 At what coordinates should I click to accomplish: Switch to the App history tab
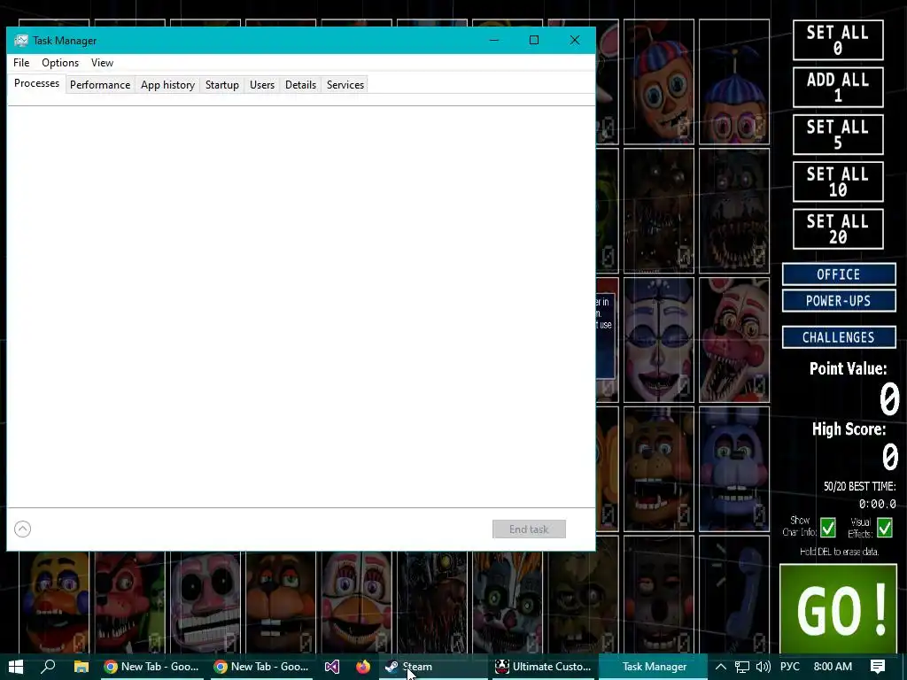(167, 84)
